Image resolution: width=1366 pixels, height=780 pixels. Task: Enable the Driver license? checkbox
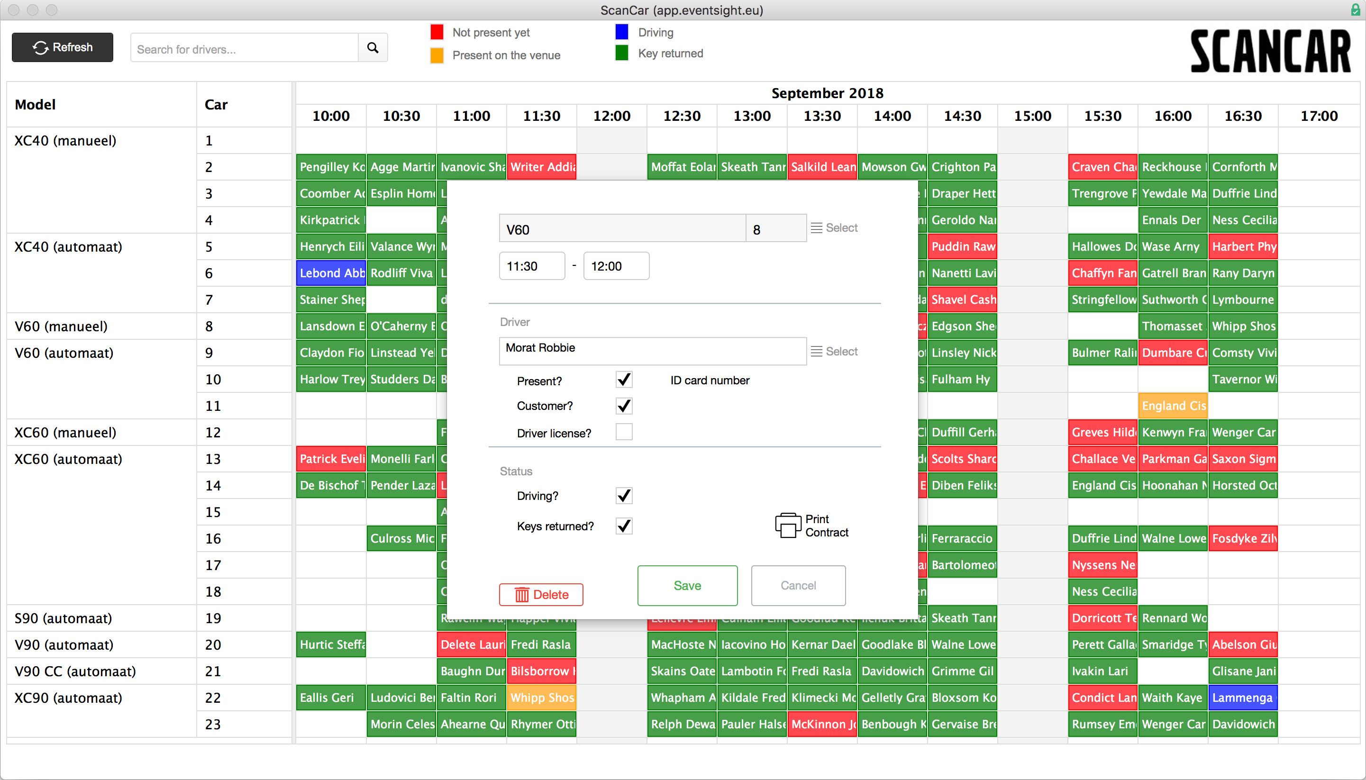(x=624, y=432)
